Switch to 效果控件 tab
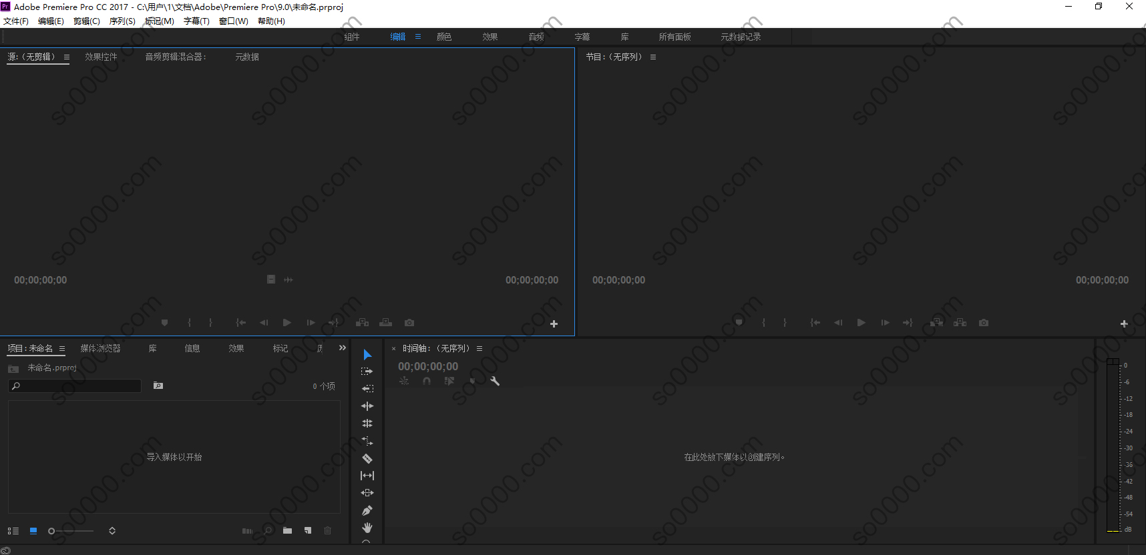 pyautogui.click(x=102, y=57)
